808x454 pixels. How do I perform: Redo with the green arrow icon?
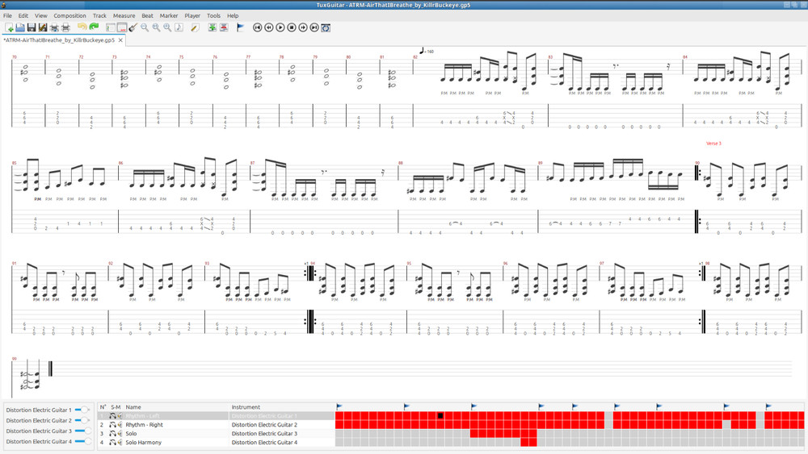pos(93,27)
